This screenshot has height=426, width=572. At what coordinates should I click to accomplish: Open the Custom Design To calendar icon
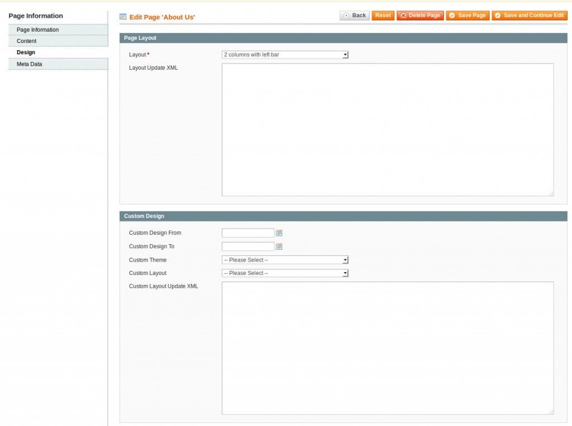(279, 246)
